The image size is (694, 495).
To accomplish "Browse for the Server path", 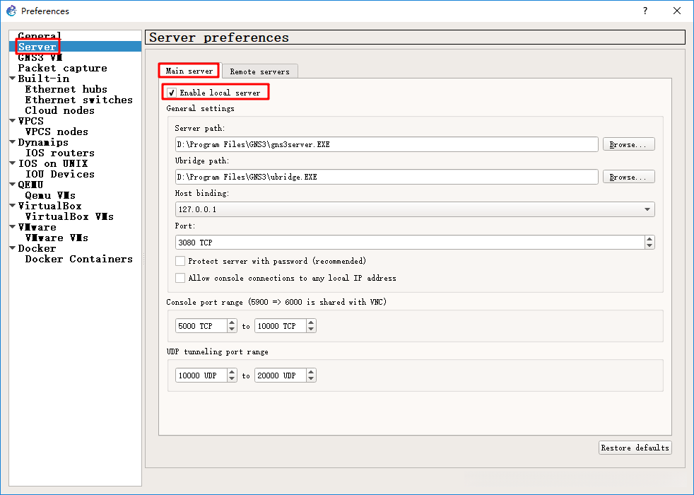I will (628, 144).
